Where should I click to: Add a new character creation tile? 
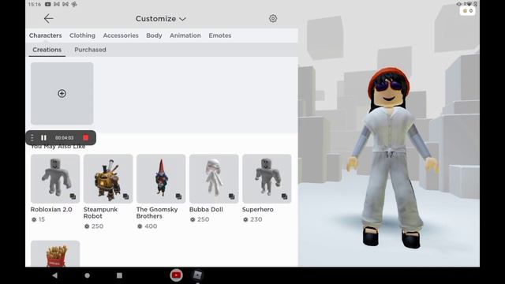pos(62,93)
